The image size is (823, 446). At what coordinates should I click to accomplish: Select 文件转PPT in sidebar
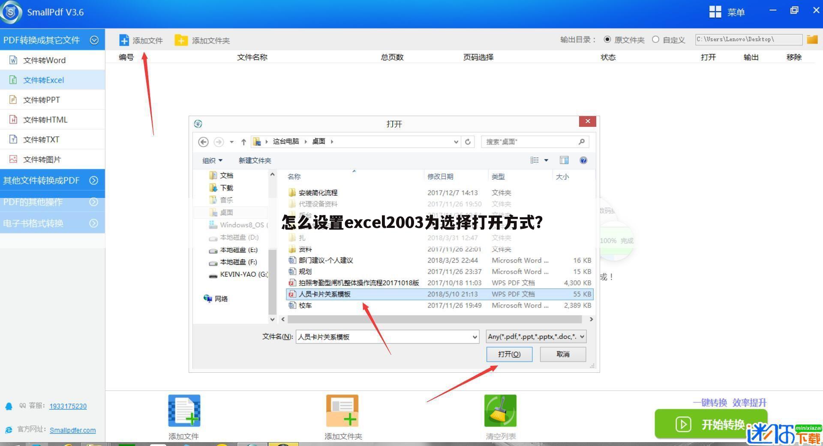coord(52,100)
